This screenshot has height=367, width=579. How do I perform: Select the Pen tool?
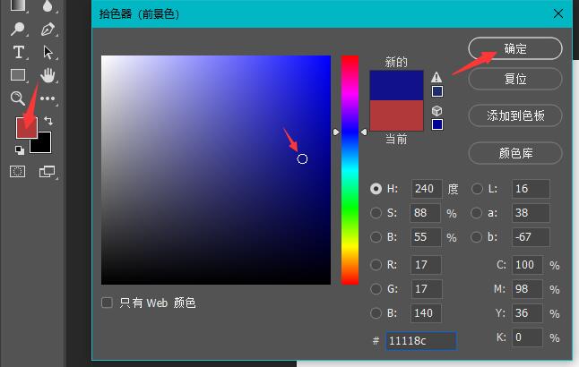pos(48,30)
